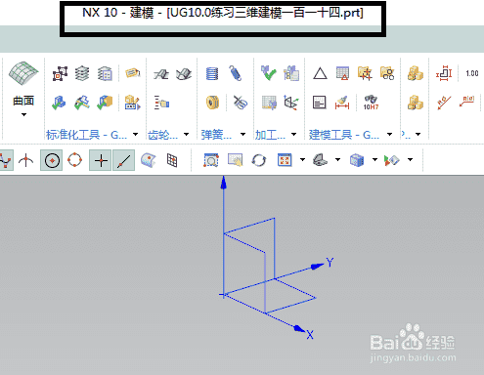Open the dropdown arrow beside the fit view icon
Viewport: 484px width, 375px height.
coord(302,159)
